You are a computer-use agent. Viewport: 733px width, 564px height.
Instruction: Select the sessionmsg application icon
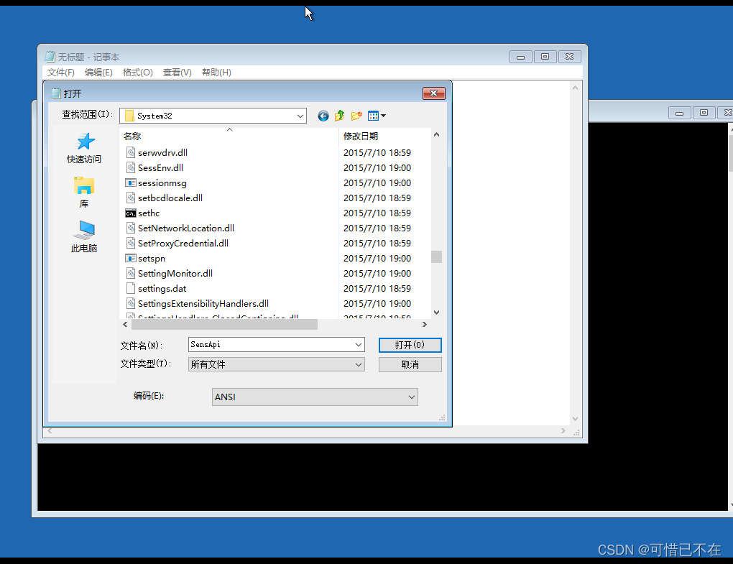coord(131,182)
